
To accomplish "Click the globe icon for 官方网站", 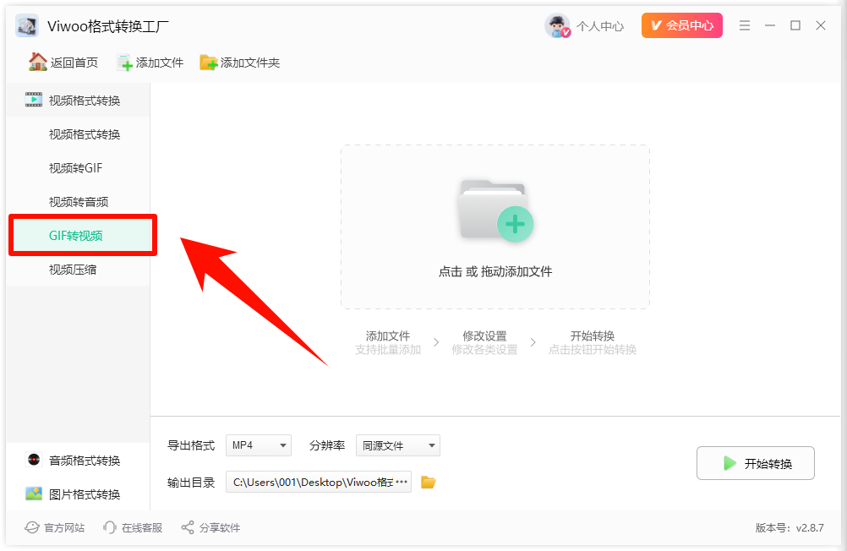I will click(32, 528).
